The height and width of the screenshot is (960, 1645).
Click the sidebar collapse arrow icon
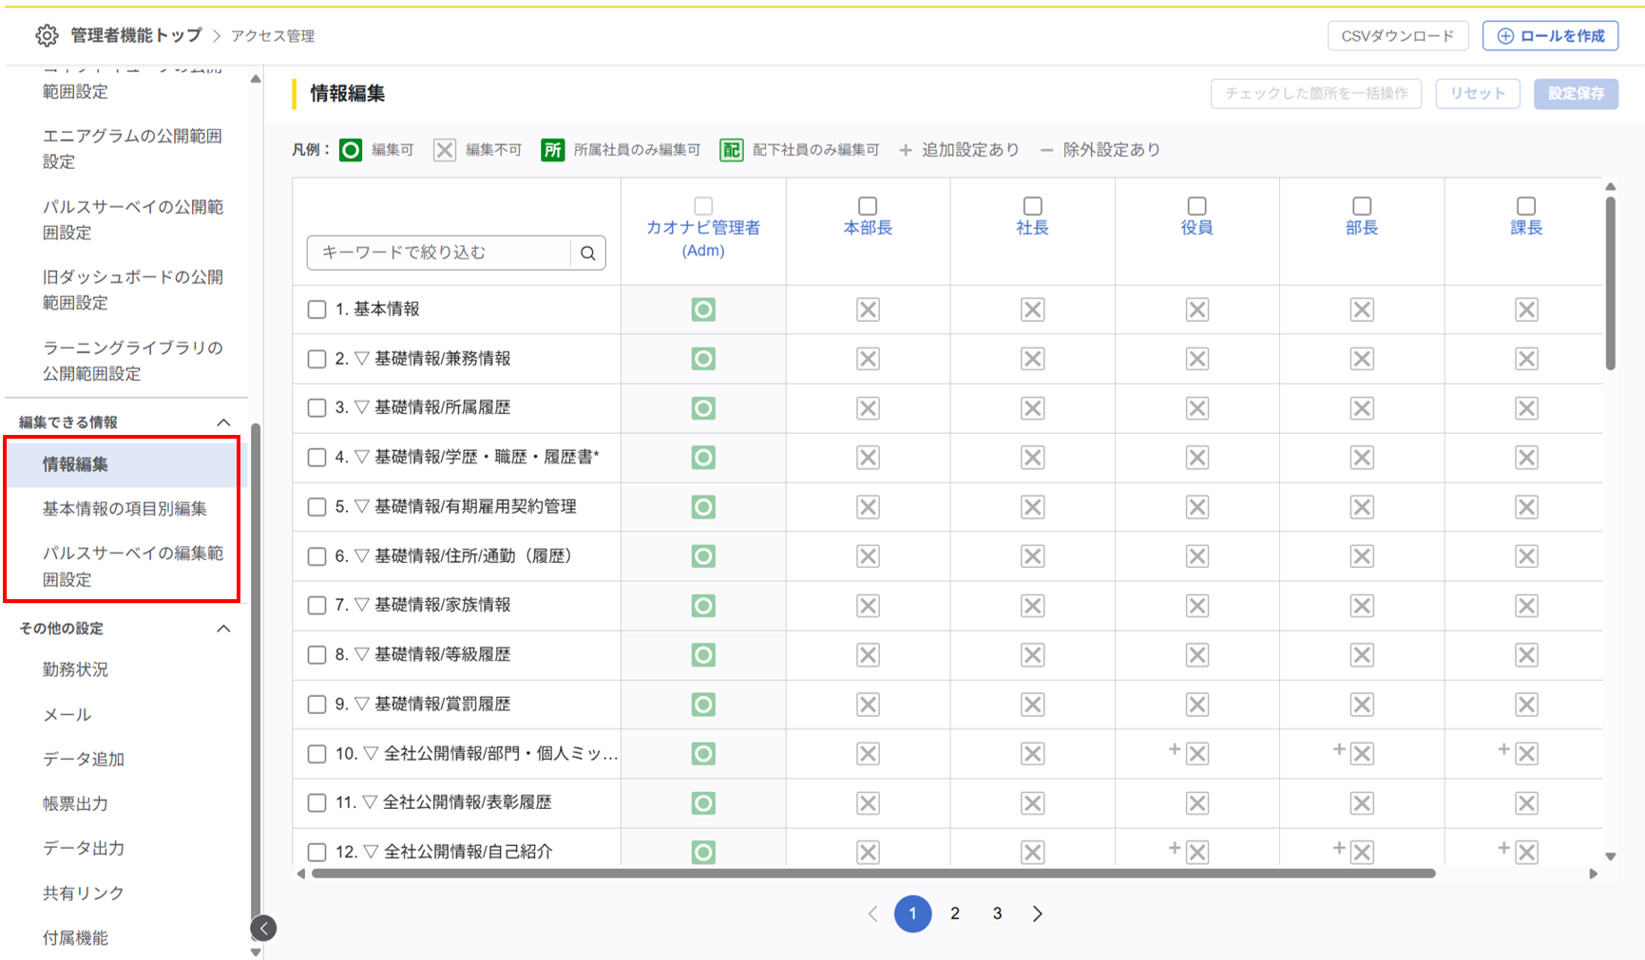[264, 928]
